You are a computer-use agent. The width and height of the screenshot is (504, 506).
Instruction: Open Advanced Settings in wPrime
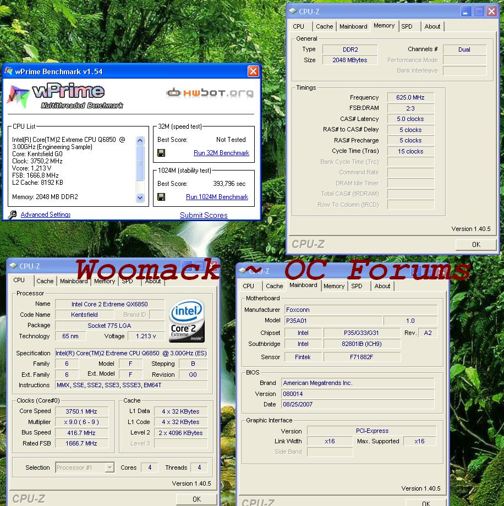(x=46, y=215)
